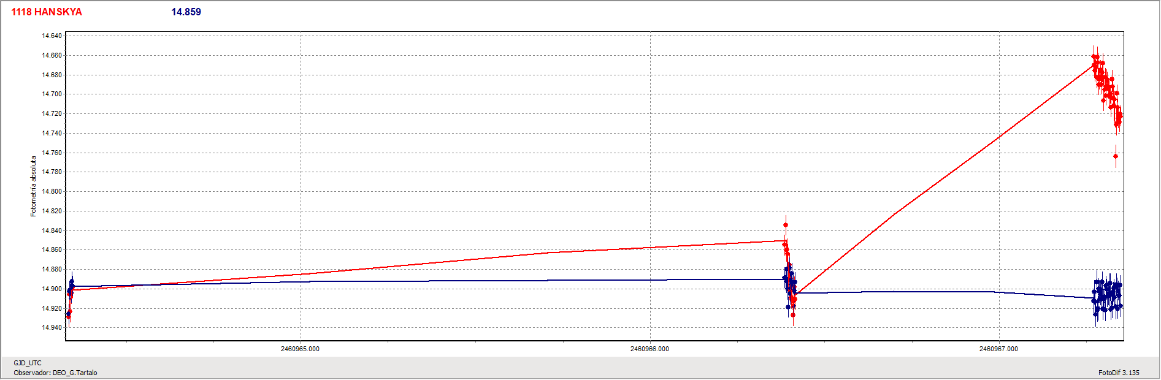Click the red "1118 HANSKYA" title
This screenshot has width=1161, height=380.
[47, 12]
